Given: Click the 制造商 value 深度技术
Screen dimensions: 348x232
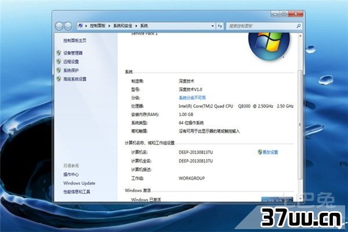Looking at the screenshot, I should point(186,81).
